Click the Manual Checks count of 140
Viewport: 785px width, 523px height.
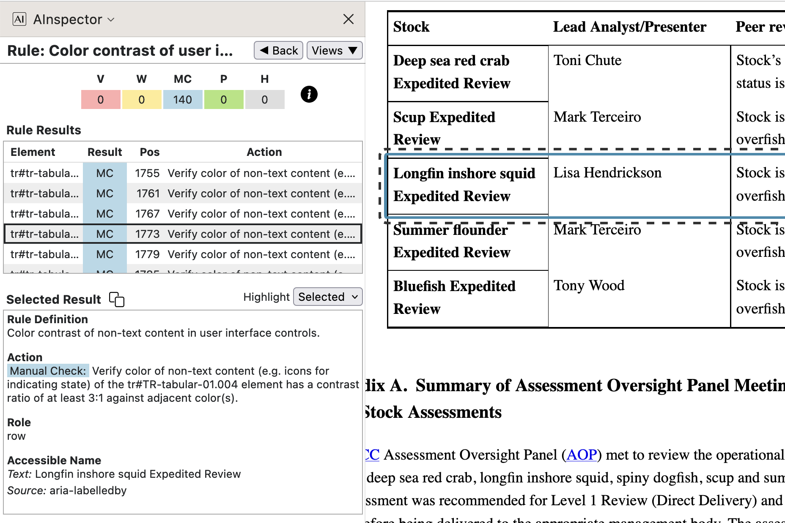(182, 100)
